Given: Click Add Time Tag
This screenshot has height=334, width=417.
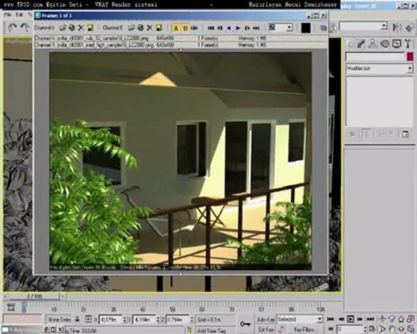Looking at the screenshot, I should click(x=211, y=331).
